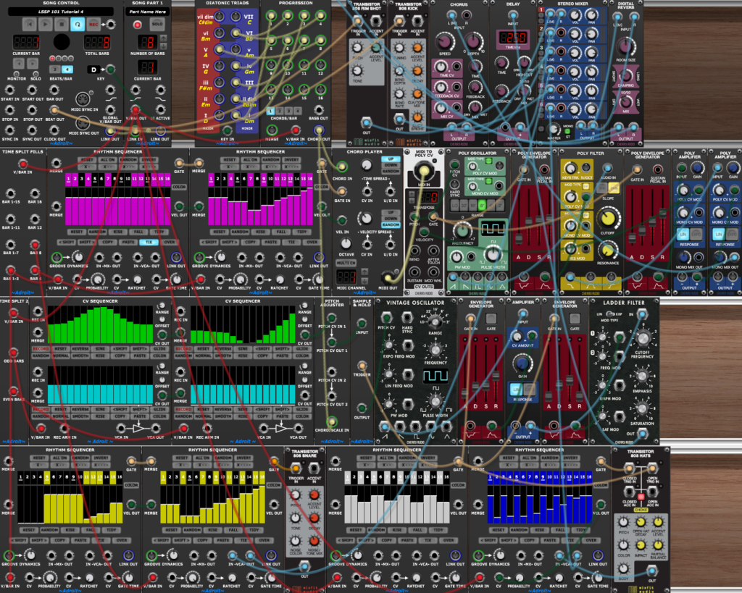
Task: Click the return-to-start transport button in Song Control
Action: tap(29, 24)
